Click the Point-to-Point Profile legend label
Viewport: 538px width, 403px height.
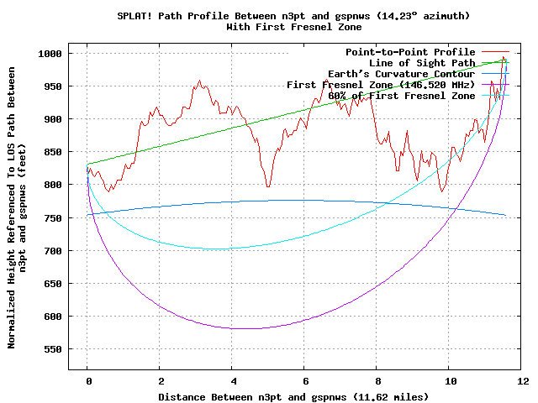pyautogui.click(x=410, y=52)
